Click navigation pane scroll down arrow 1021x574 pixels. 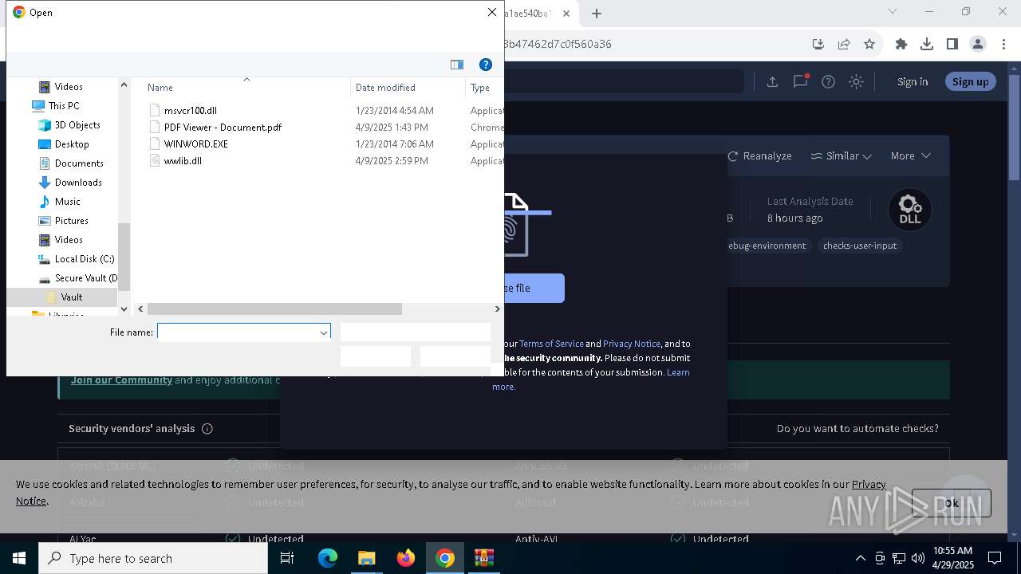(x=124, y=309)
